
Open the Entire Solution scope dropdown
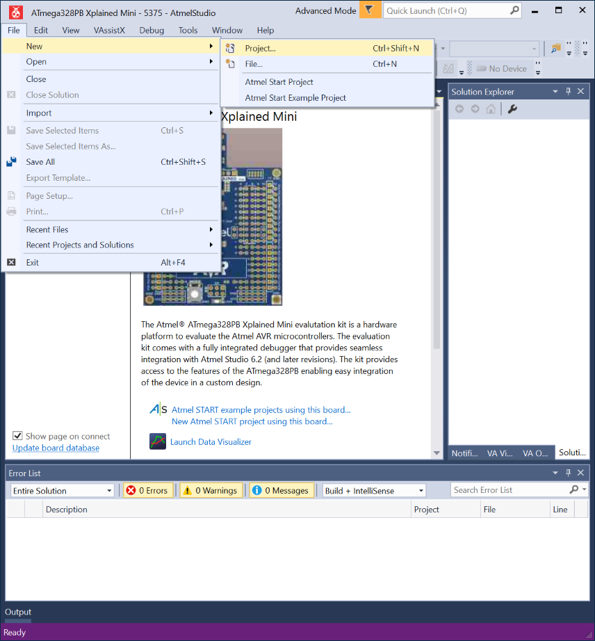[x=62, y=490]
